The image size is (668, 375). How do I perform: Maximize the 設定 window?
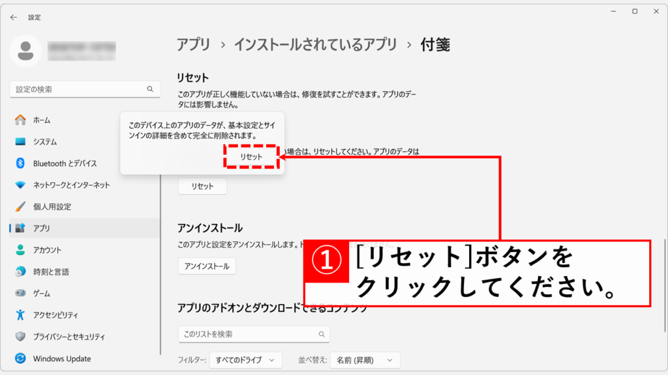(635, 12)
